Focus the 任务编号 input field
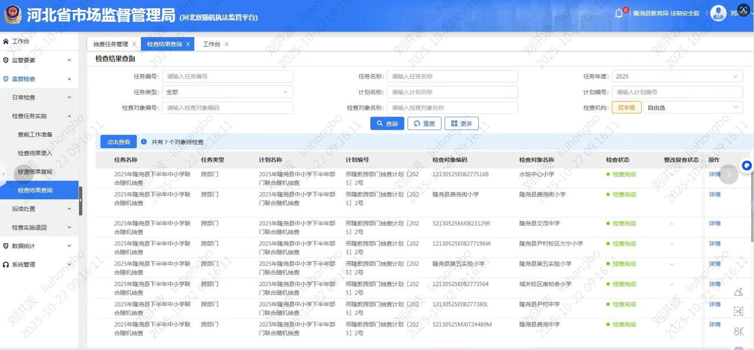754x350 pixels. tap(227, 76)
